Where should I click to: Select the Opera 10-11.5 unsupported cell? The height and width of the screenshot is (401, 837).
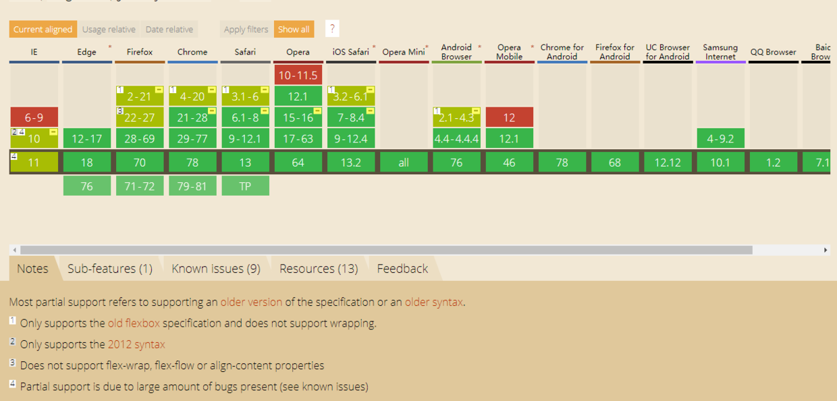(x=298, y=75)
